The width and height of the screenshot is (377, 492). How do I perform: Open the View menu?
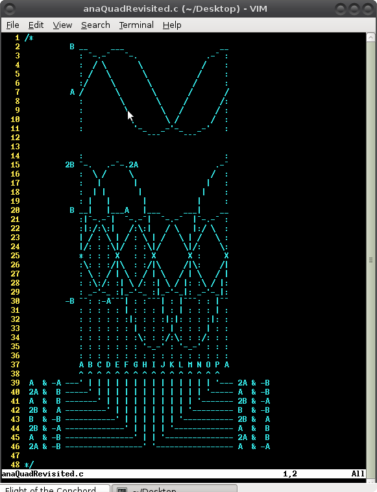pos(62,25)
